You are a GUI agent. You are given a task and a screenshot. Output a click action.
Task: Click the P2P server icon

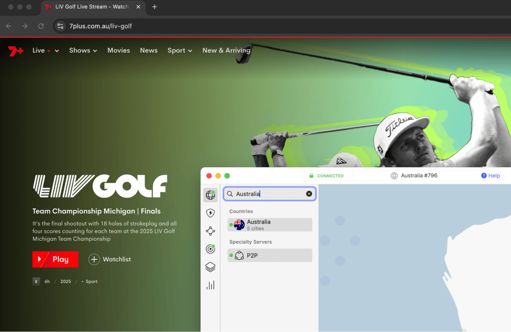(239, 255)
